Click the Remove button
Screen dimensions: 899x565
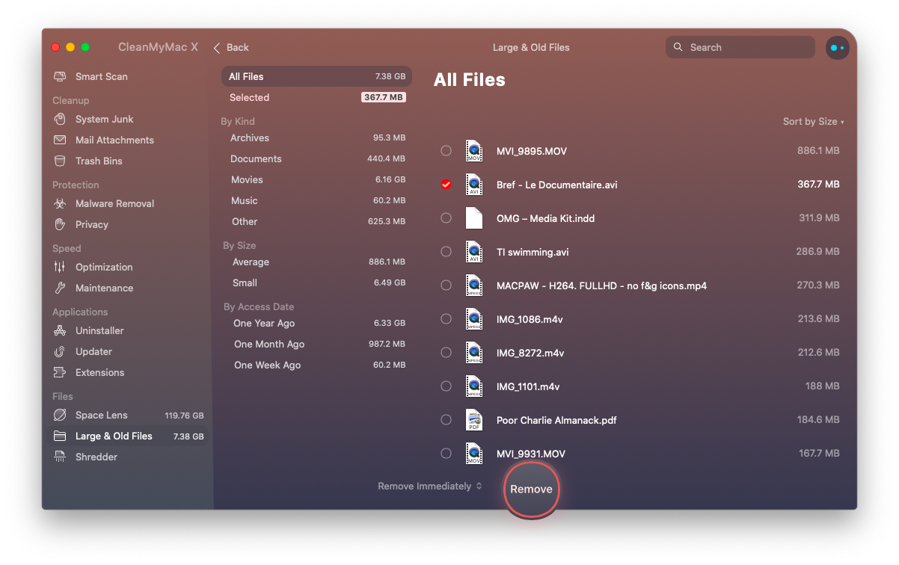[x=532, y=490]
